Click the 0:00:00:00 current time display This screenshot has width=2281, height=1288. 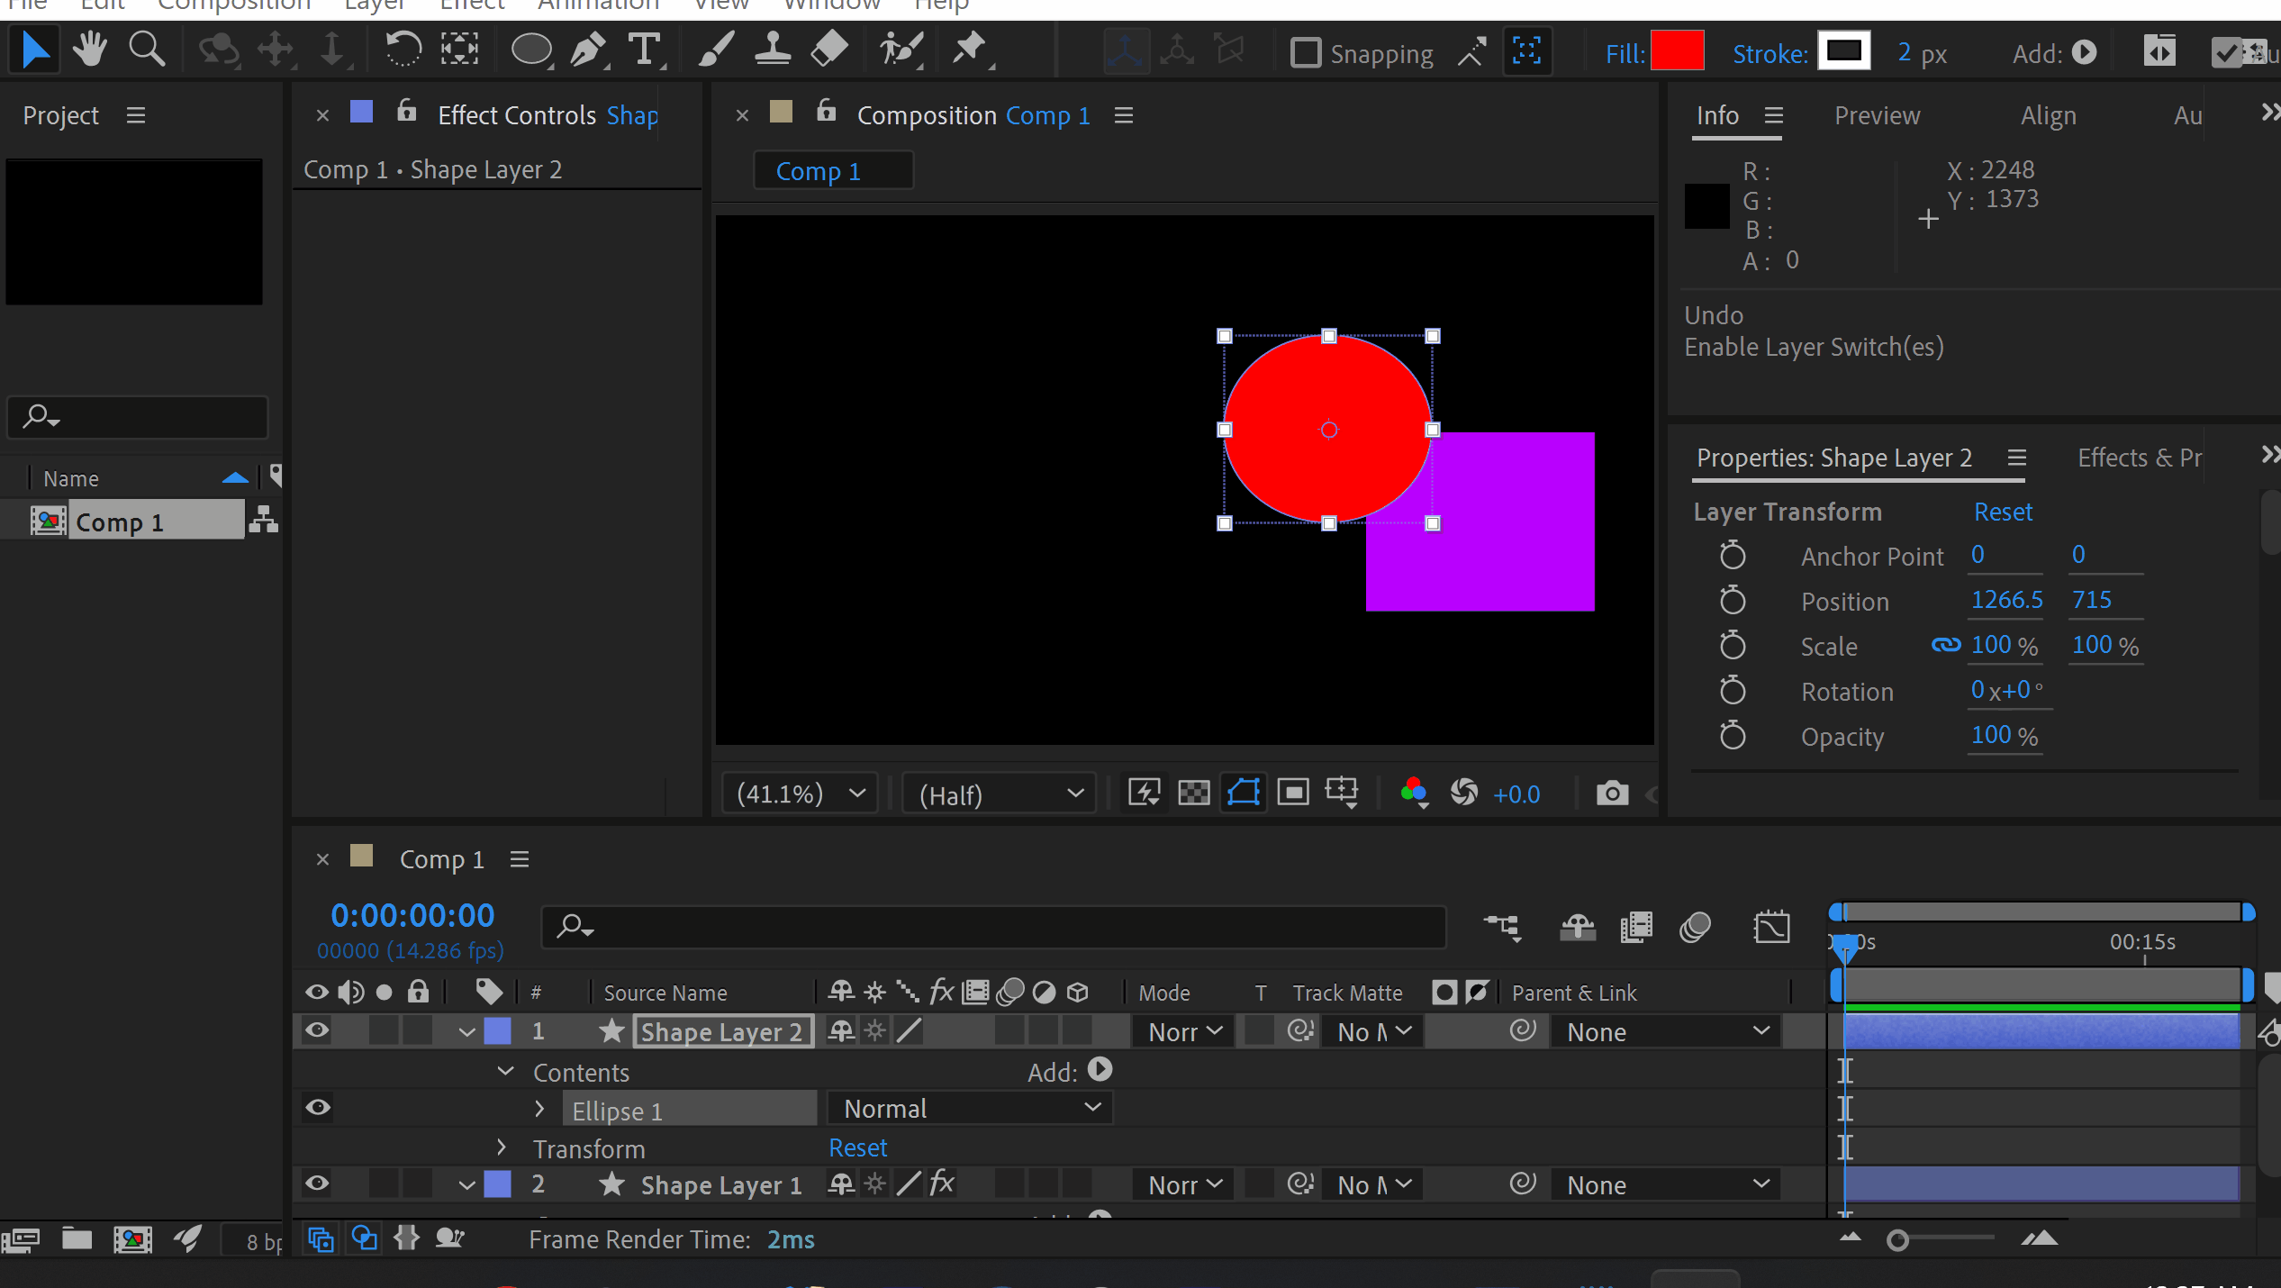(412, 915)
